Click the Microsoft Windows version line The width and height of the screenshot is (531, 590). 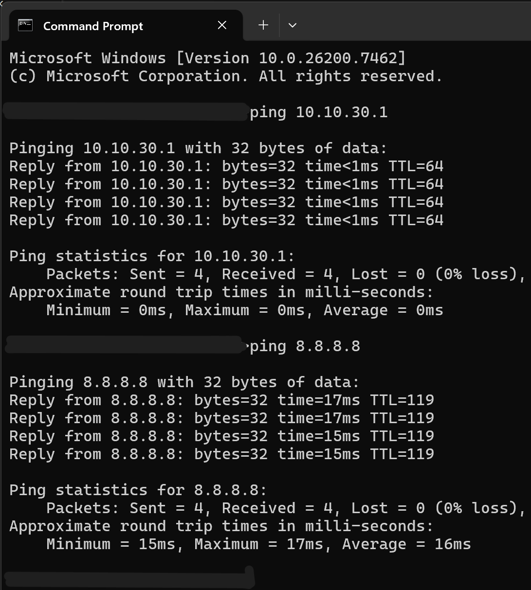click(207, 58)
